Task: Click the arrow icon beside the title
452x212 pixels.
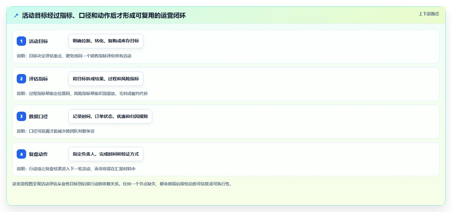Action: 16,16
